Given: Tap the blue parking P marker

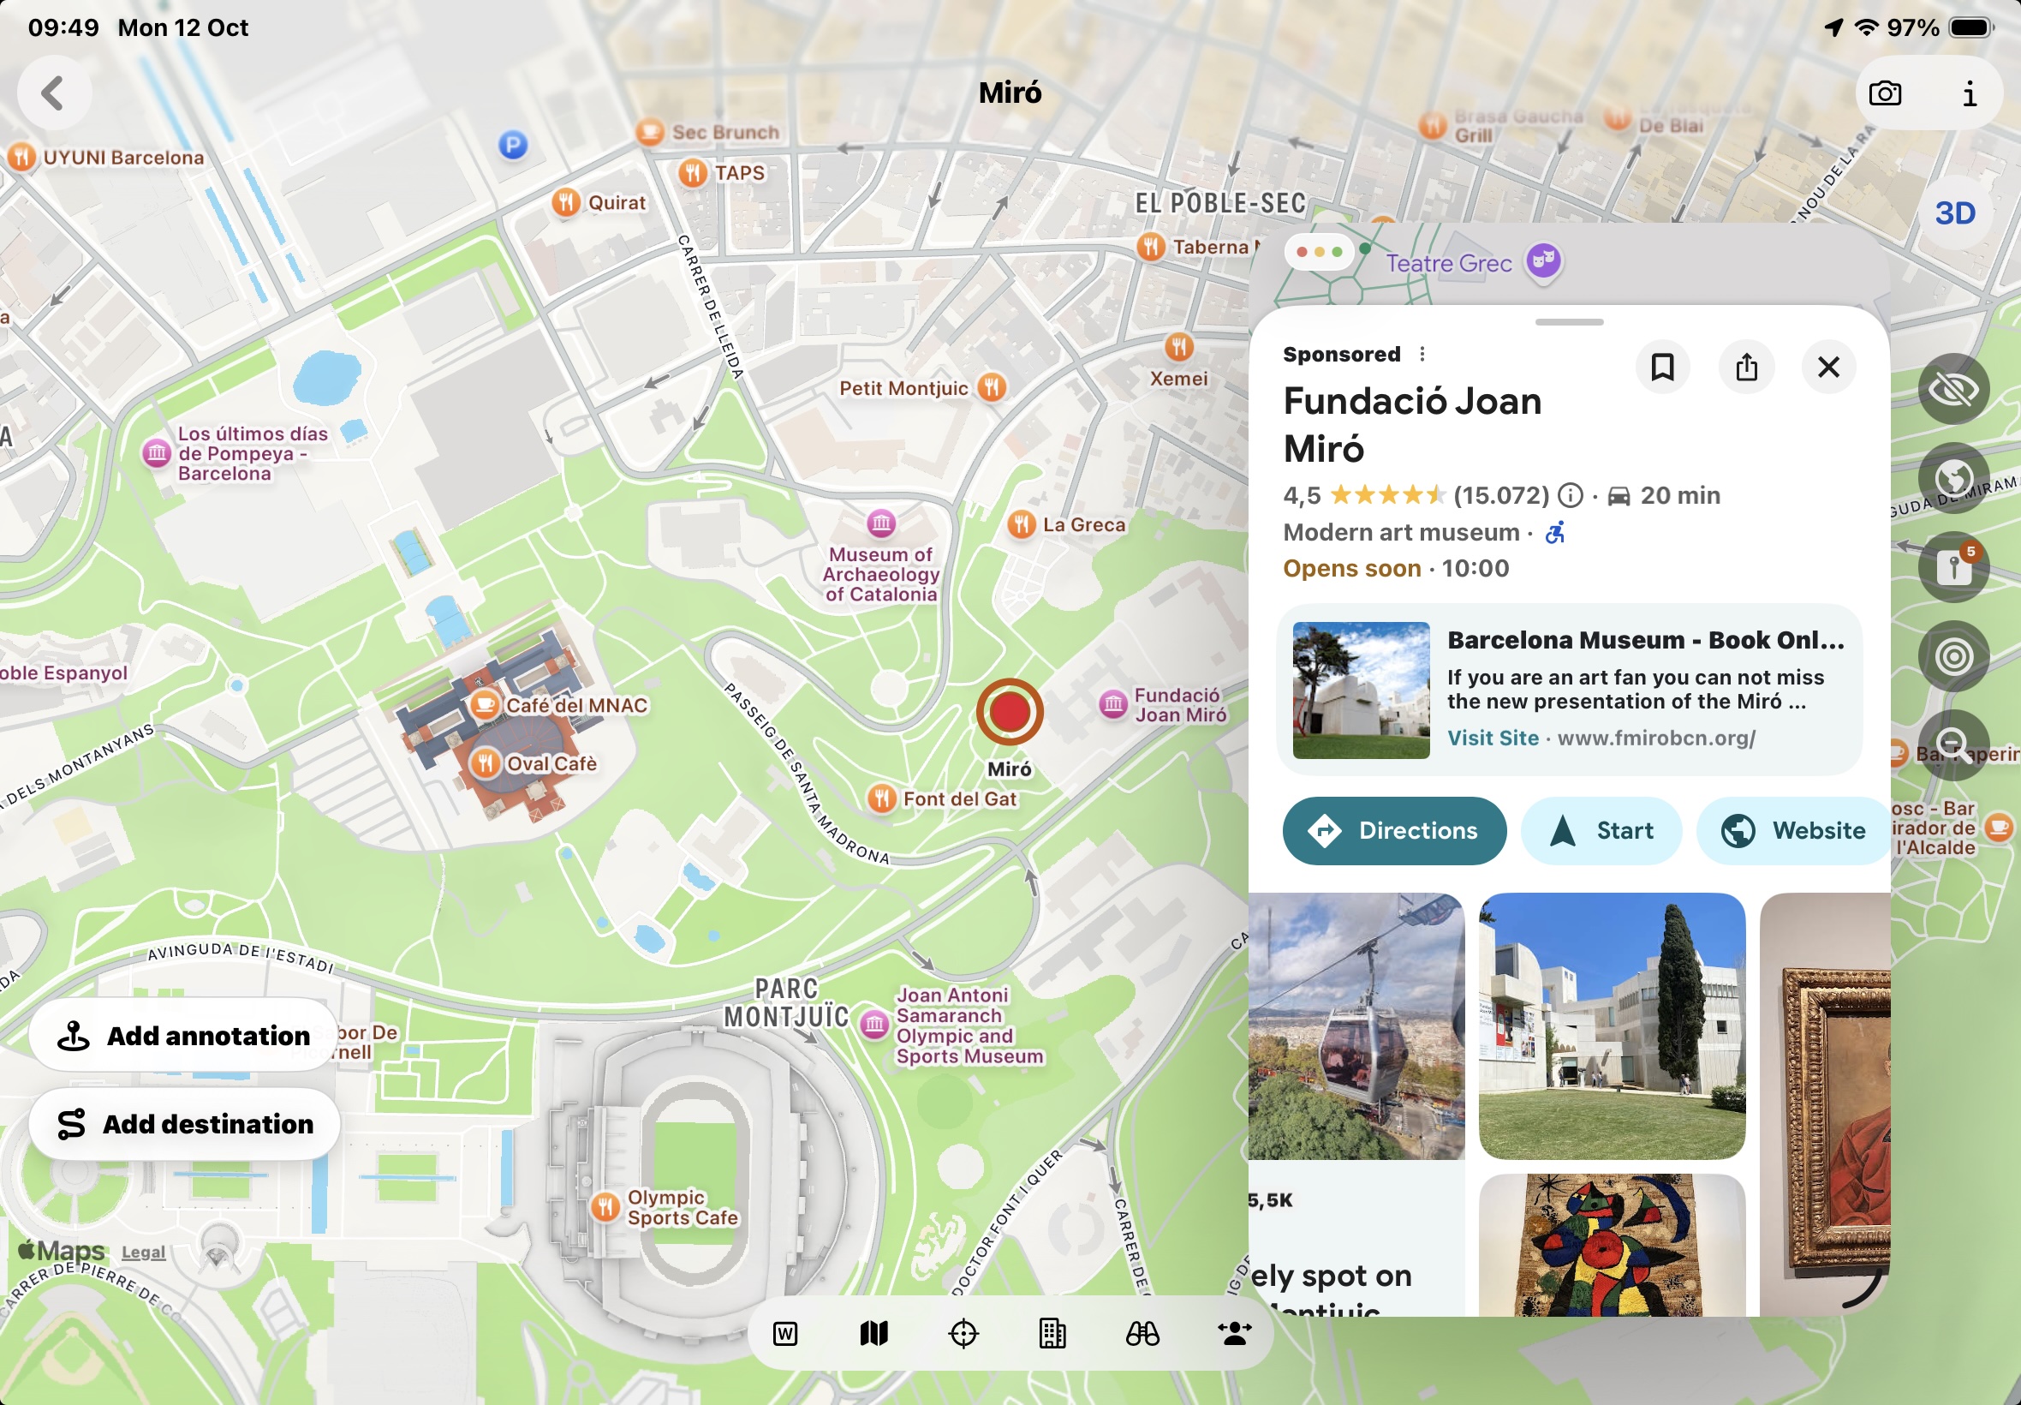Looking at the screenshot, I should (513, 145).
